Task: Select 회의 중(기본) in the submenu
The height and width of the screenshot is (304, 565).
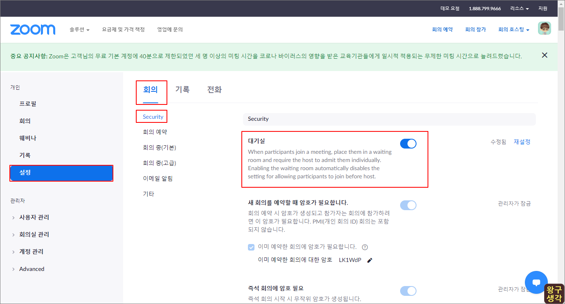Action: [159, 148]
